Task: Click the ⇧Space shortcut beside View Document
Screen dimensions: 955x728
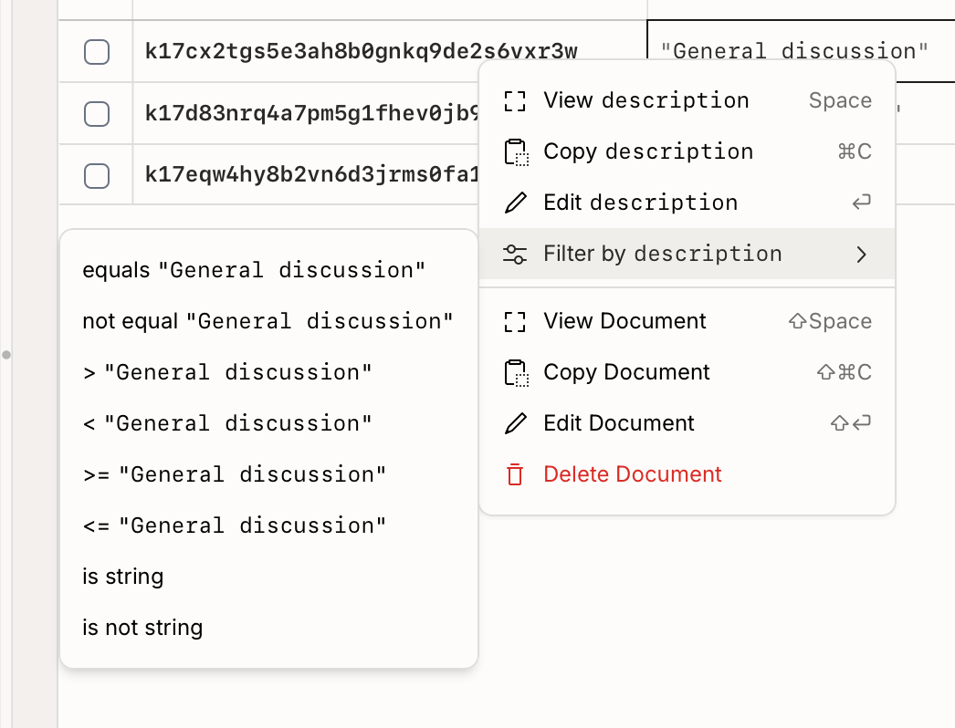Action: point(830,321)
